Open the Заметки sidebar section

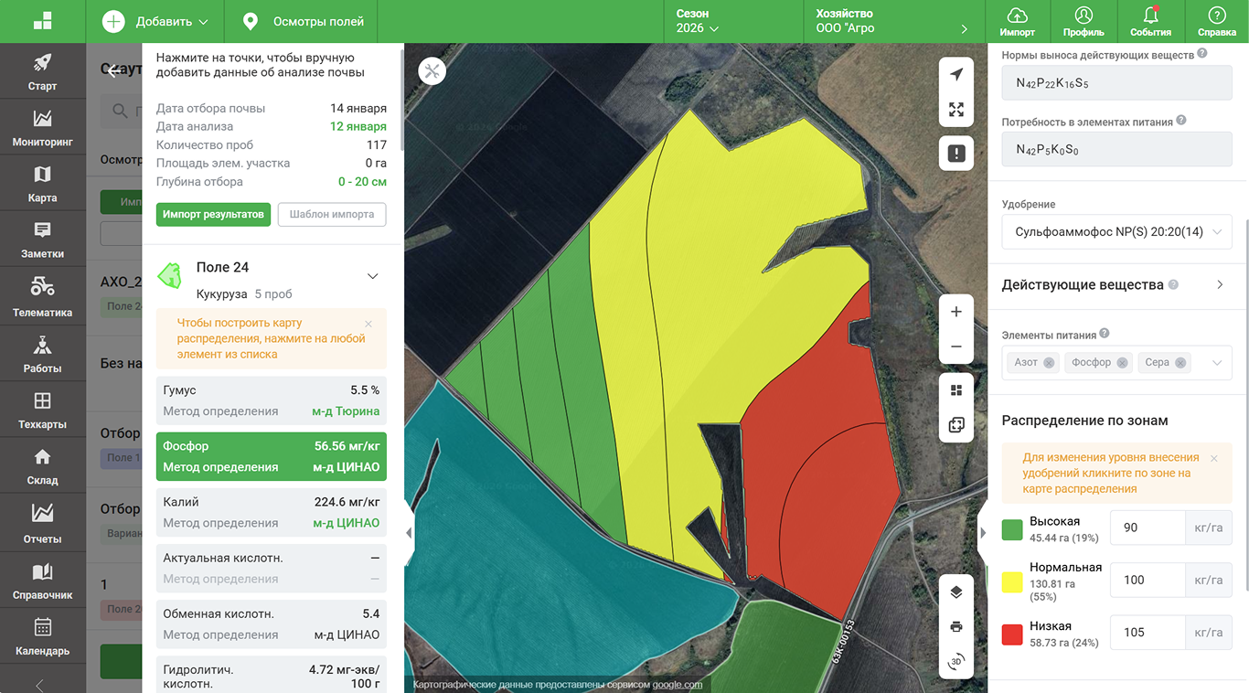pyautogui.click(x=42, y=240)
